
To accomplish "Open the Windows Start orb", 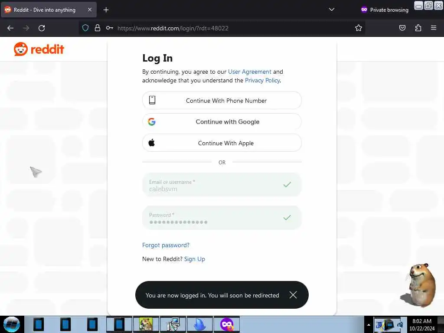I will pos(12,324).
